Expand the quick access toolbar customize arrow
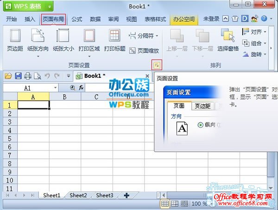Viewport: 278px width, 210px height. pyautogui.click(x=69, y=76)
